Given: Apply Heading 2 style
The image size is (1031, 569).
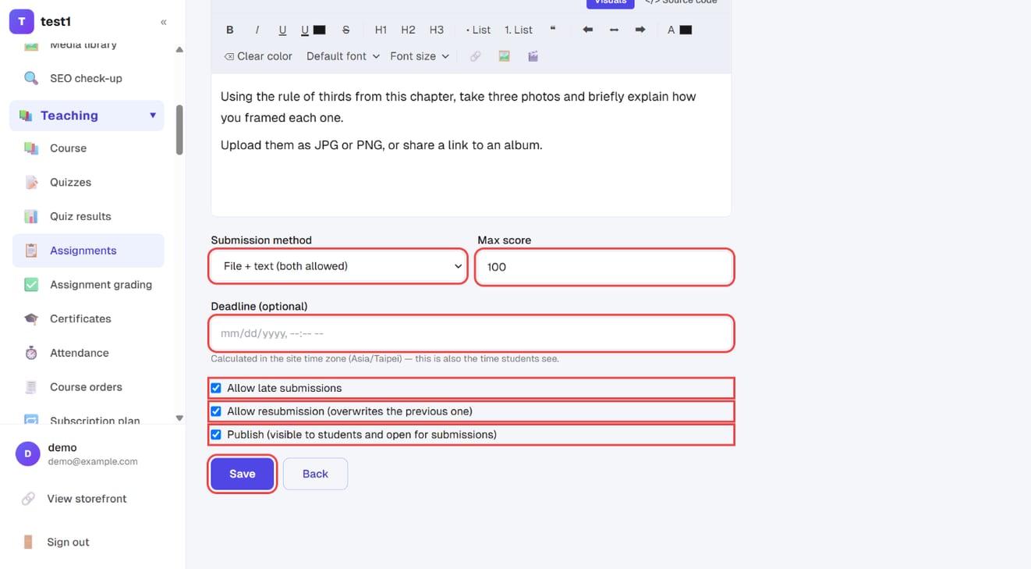Looking at the screenshot, I should (x=408, y=30).
